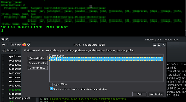Screen dimensions: 186x102
Task: Select the green-highlighted #opensuse channel
Action: pyautogui.click(x=15, y=90)
